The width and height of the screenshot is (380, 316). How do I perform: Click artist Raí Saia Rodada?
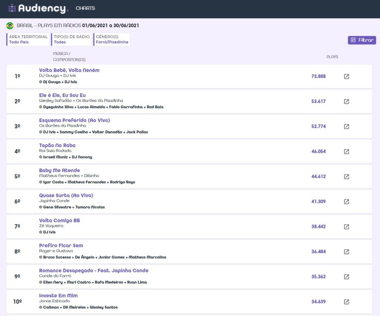[55, 151]
